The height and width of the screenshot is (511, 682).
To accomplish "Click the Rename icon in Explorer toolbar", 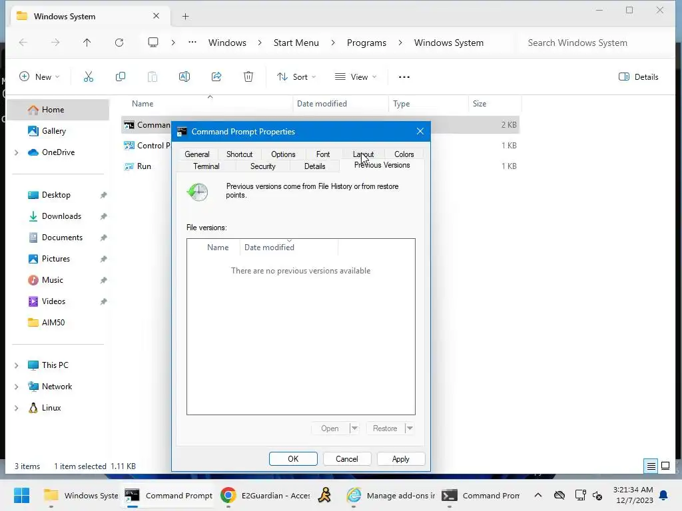I will (x=184, y=77).
